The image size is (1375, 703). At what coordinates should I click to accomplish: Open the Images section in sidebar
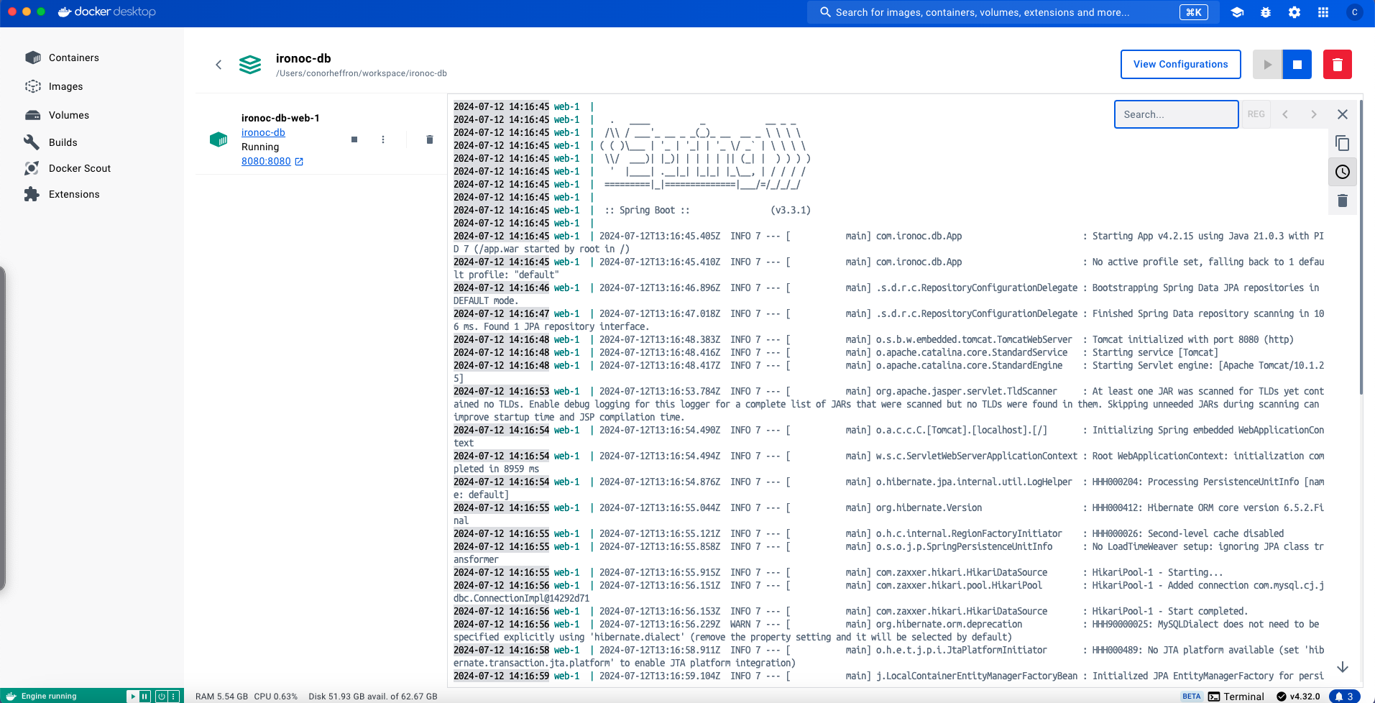click(x=54, y=86)
